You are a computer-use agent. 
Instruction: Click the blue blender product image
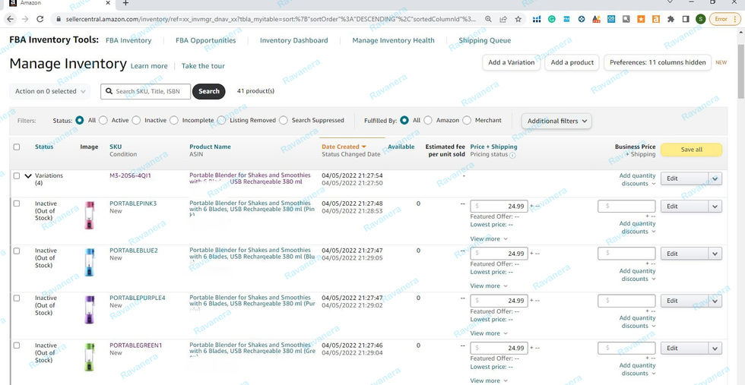[x=89, y=262]
